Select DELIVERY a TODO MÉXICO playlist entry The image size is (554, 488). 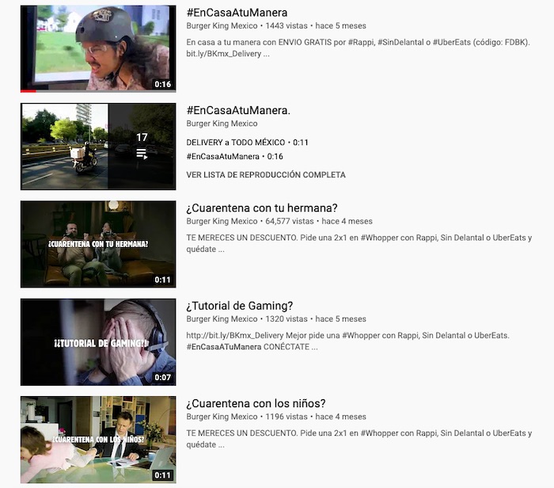point(247,143)
